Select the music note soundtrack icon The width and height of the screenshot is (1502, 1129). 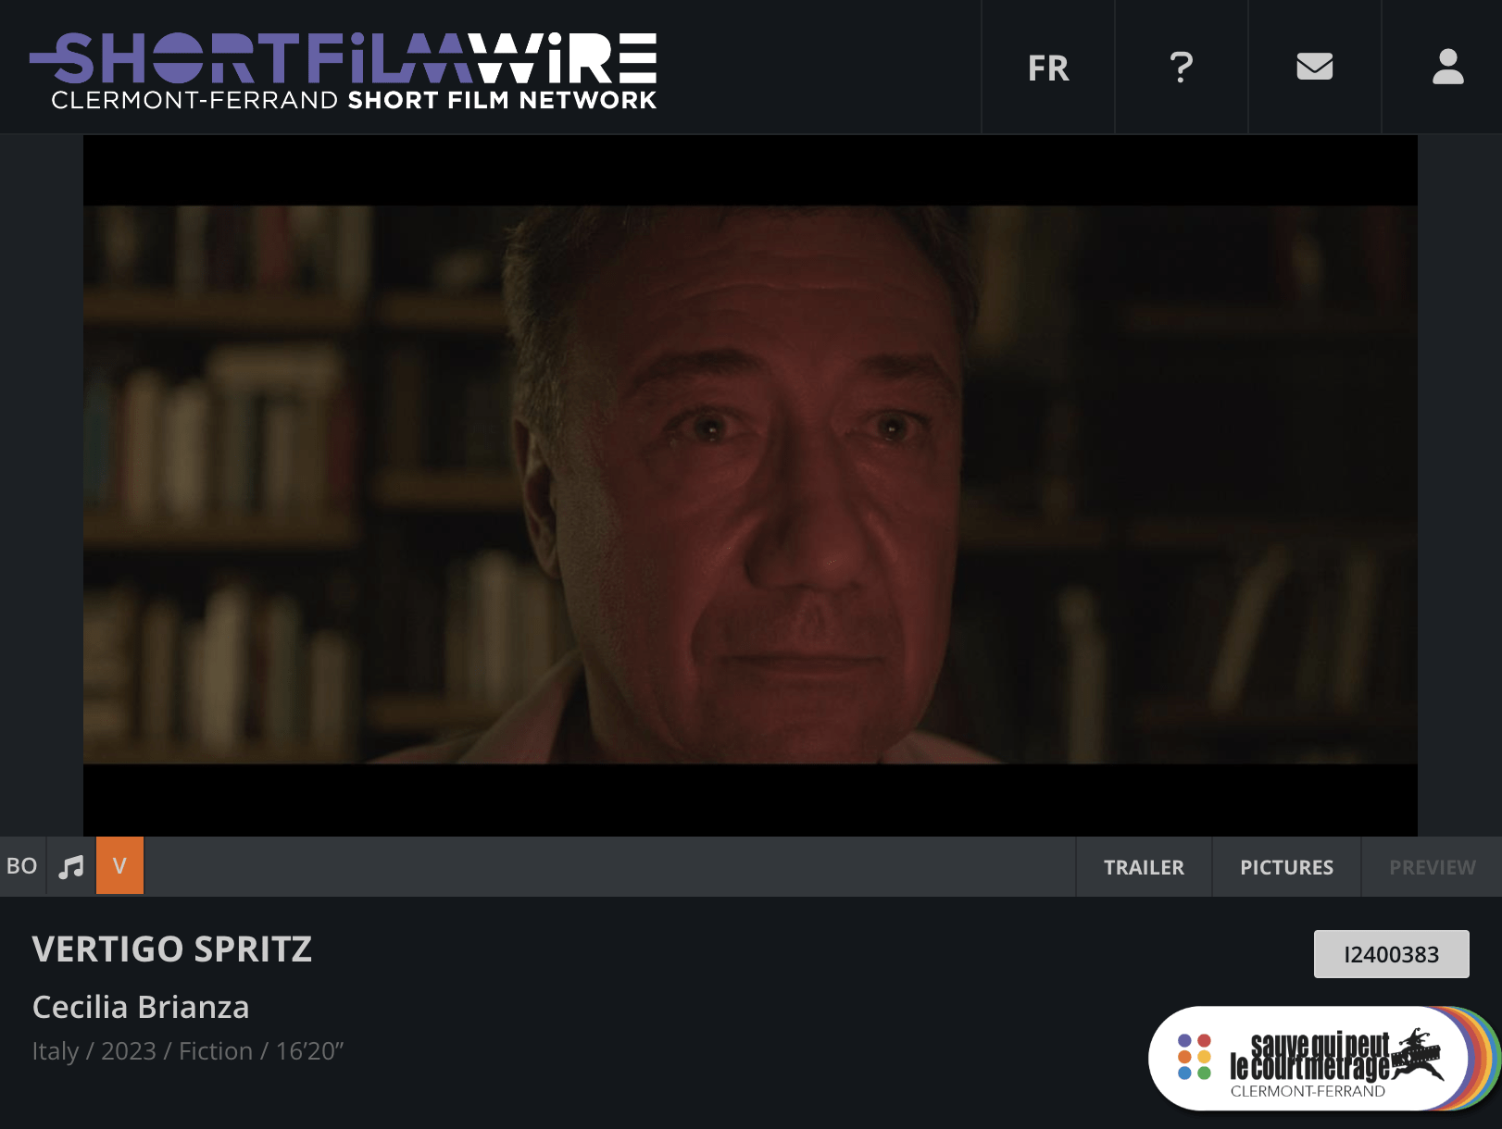(71, 866)
